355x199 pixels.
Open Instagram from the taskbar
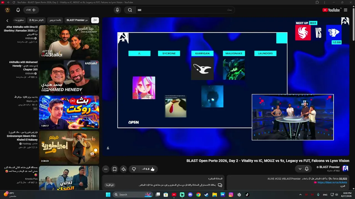pyautogui.click(x=231, y=195)
